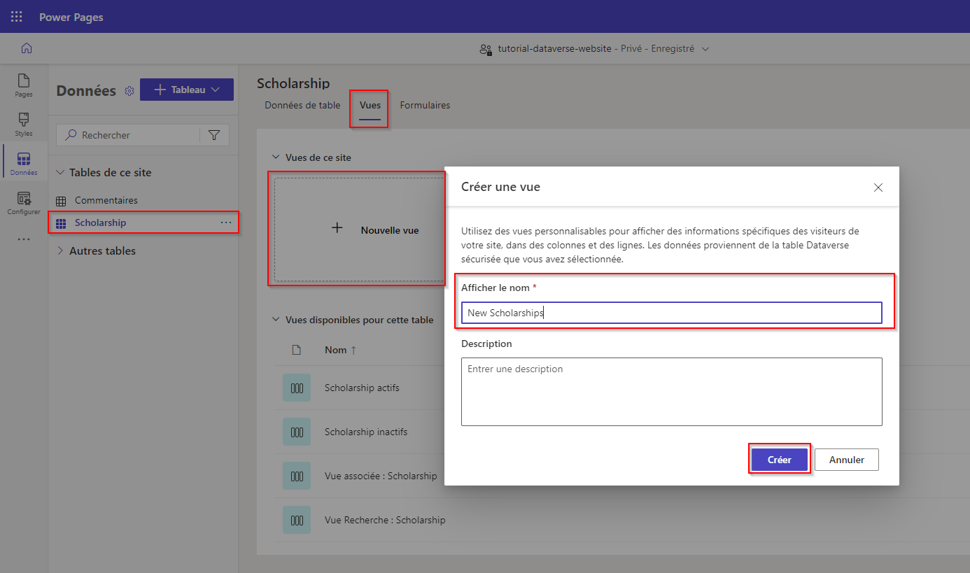Open the Vue associée : Scholarship view

coord(381,476)
